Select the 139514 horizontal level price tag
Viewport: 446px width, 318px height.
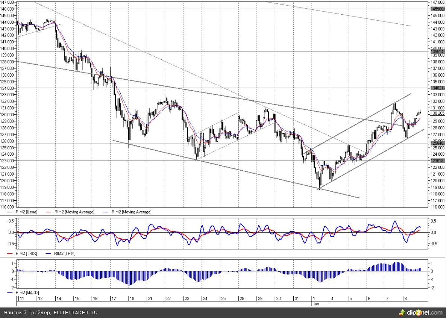437,51
